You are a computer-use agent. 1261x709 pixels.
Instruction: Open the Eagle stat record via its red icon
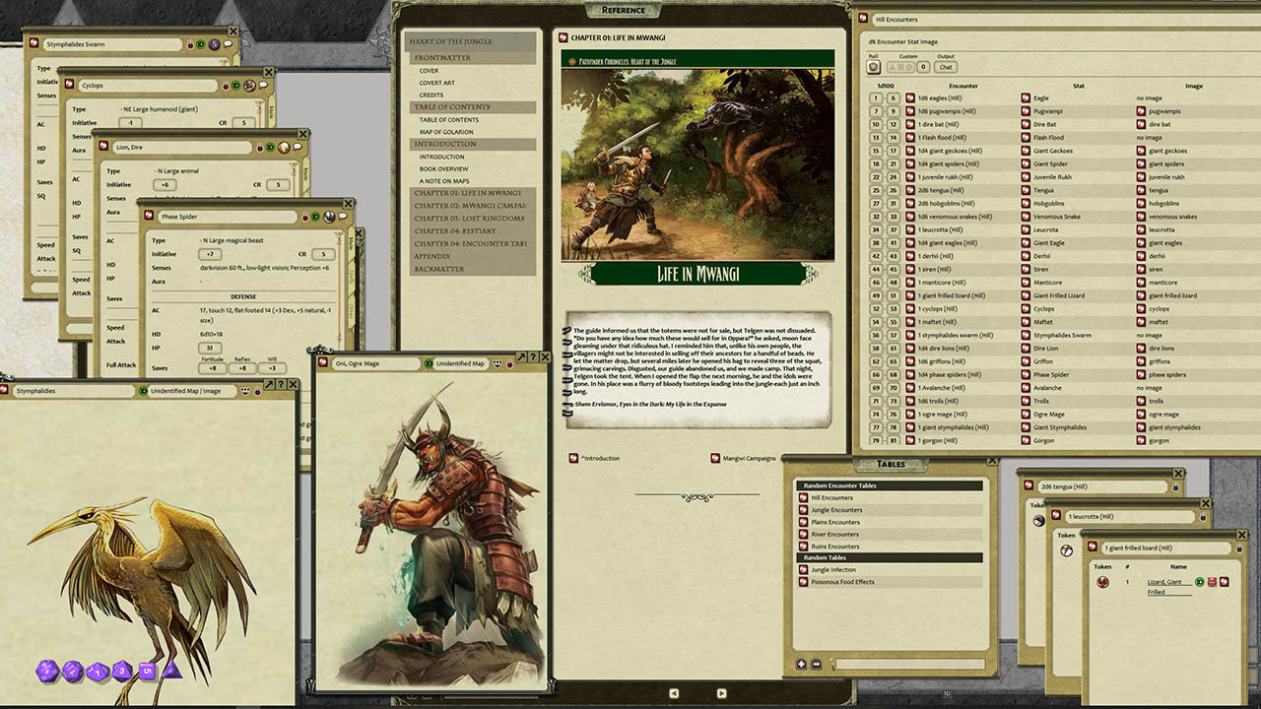point(1028,97)
